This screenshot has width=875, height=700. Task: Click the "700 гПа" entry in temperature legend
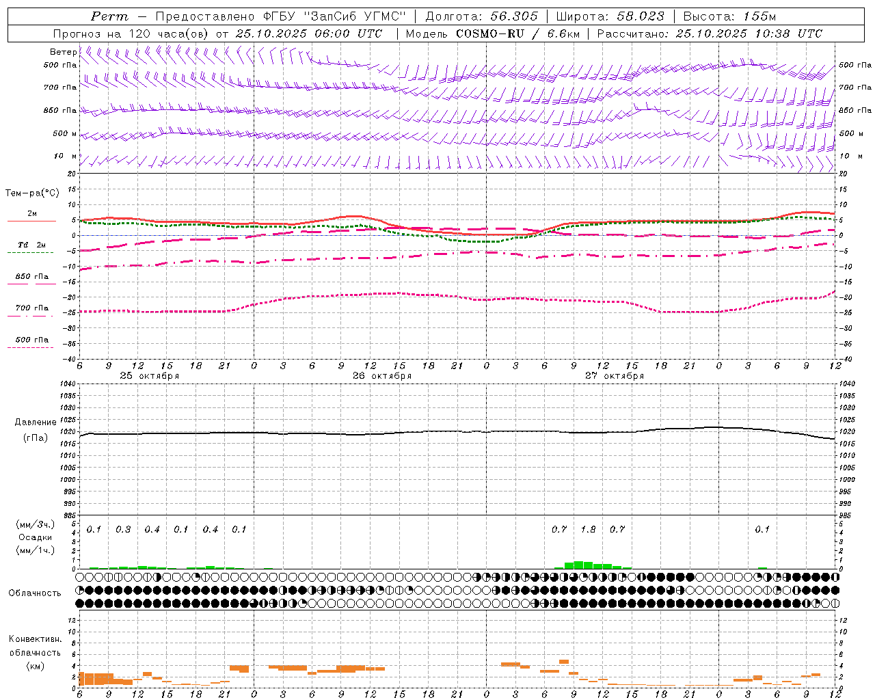[x=31, y=308]
